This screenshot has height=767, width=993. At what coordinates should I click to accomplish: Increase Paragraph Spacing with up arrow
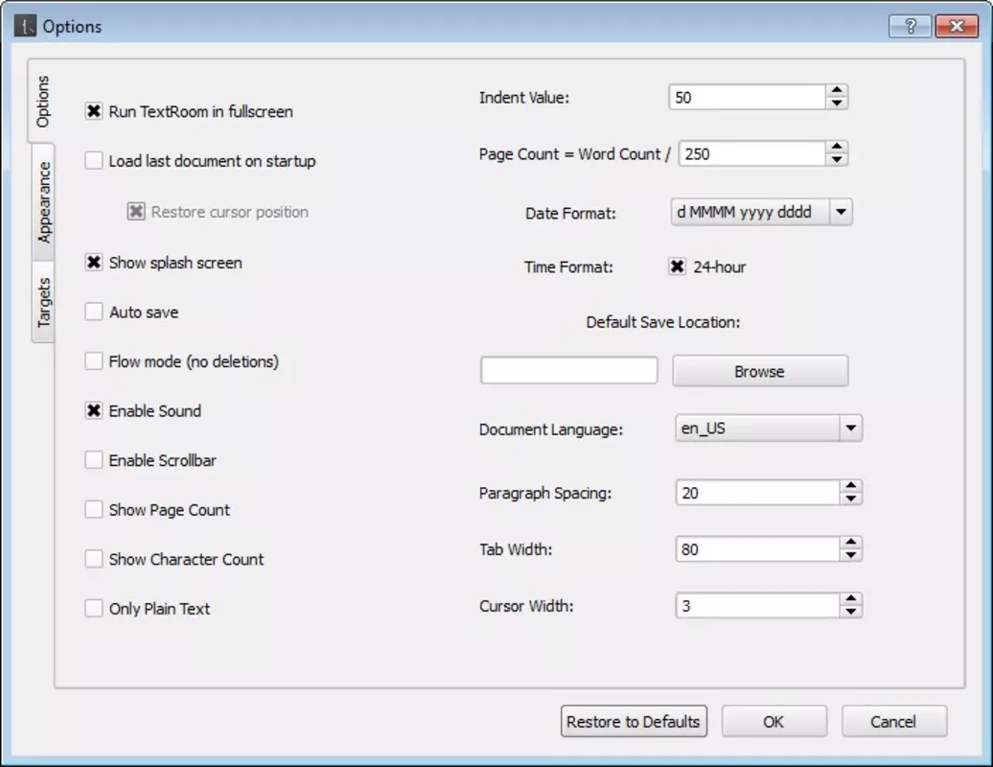[850, 486]
